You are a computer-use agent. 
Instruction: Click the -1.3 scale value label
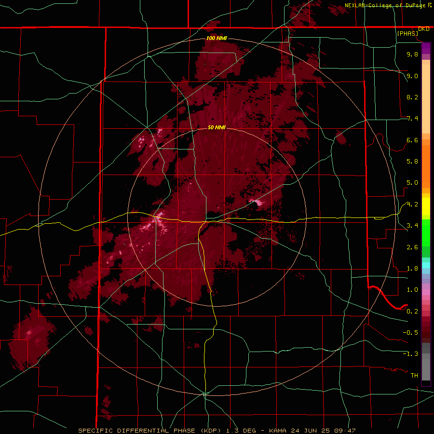coord(410,354)
